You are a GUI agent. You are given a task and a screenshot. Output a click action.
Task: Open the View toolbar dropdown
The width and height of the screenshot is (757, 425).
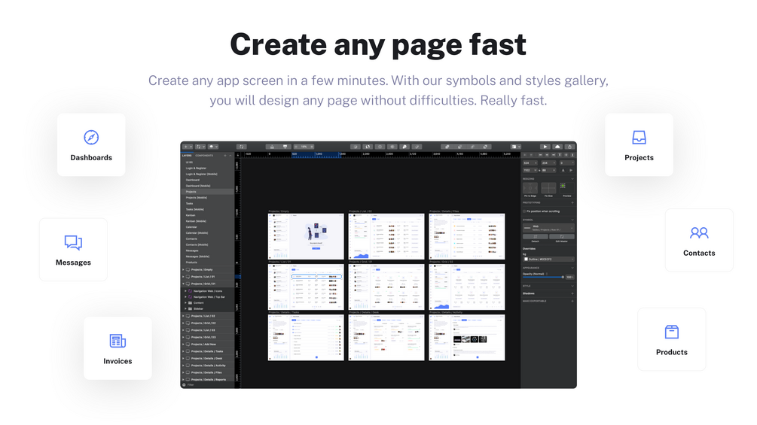point(516,147)
